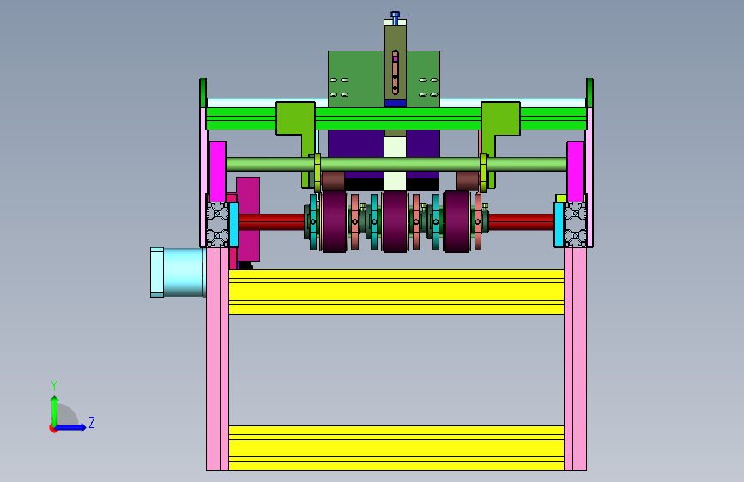Select the upper yellow crossbeam

[396, 292]
